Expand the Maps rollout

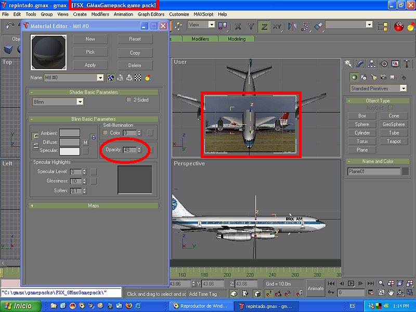94,206
